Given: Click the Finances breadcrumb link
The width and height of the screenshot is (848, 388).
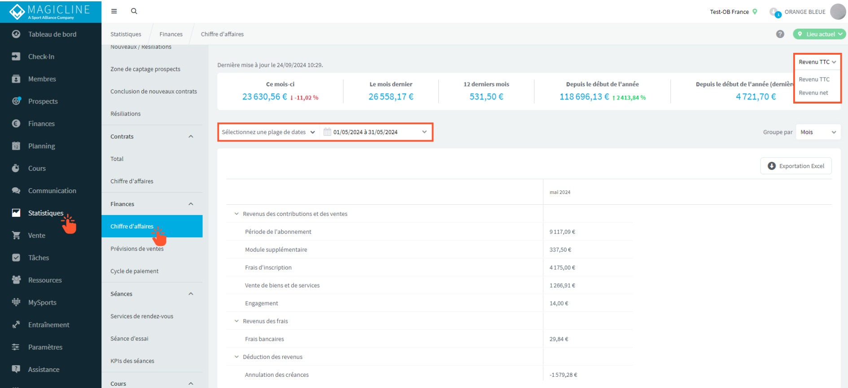Looking at the screenshot, I should click(171, 34).
